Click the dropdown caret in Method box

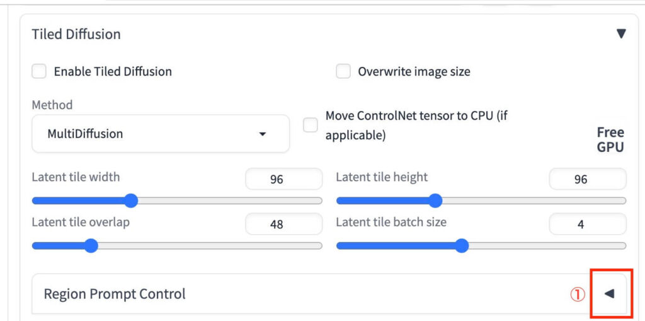pos(263,134)
